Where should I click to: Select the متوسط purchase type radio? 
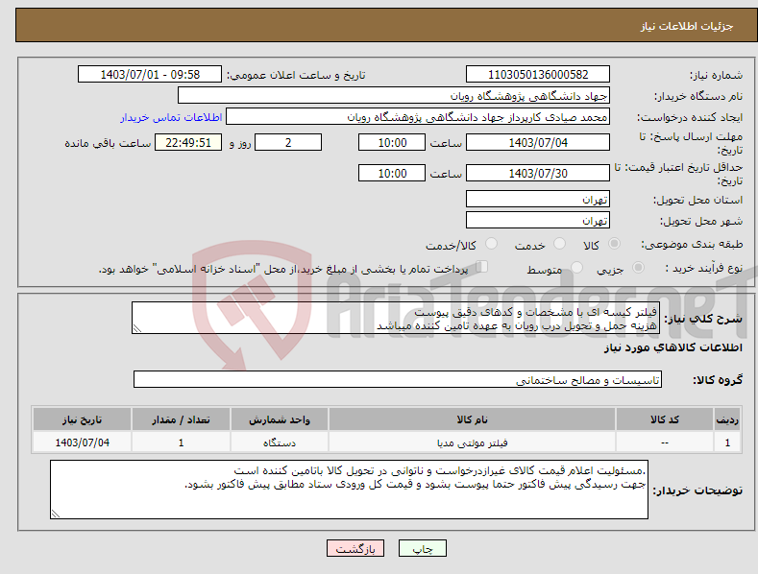click(576, 267)
